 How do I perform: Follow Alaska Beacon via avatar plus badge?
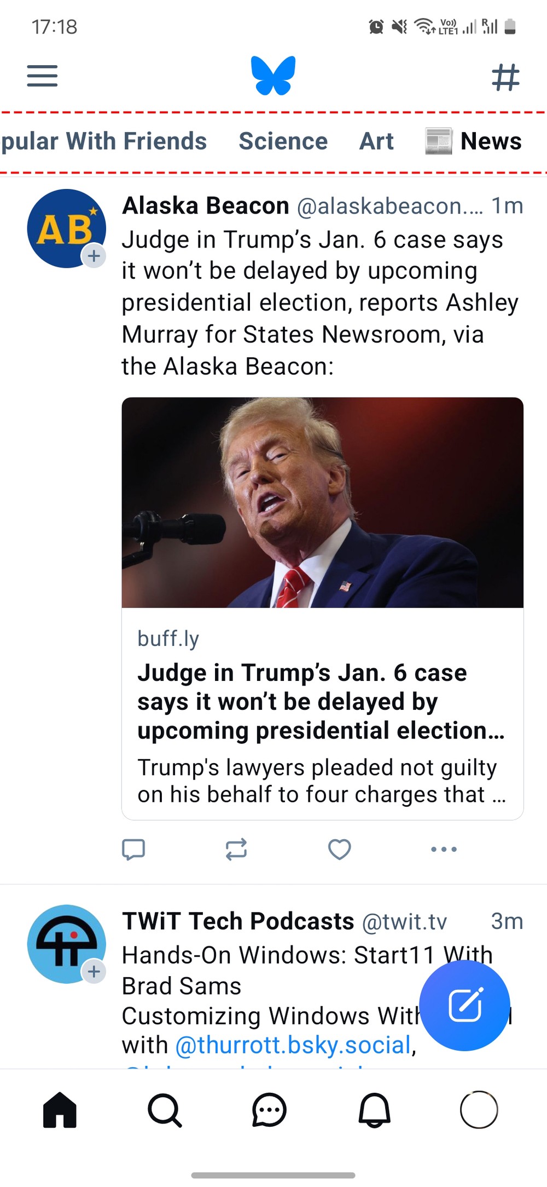94,256
